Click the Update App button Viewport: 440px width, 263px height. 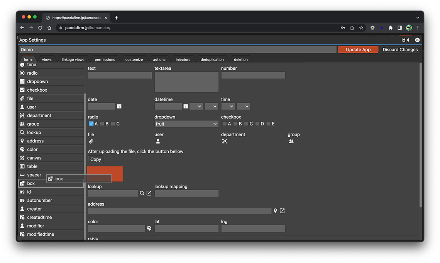coord(358,50)
